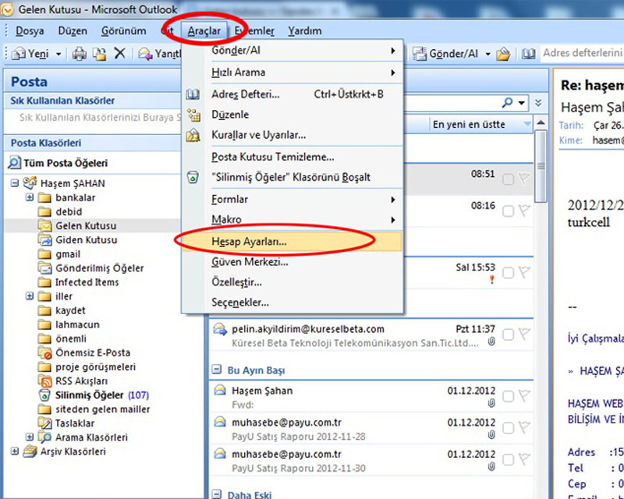Delete the selected message with the X icon
Screen dimensions: 624x499
(x=119, y=53)
